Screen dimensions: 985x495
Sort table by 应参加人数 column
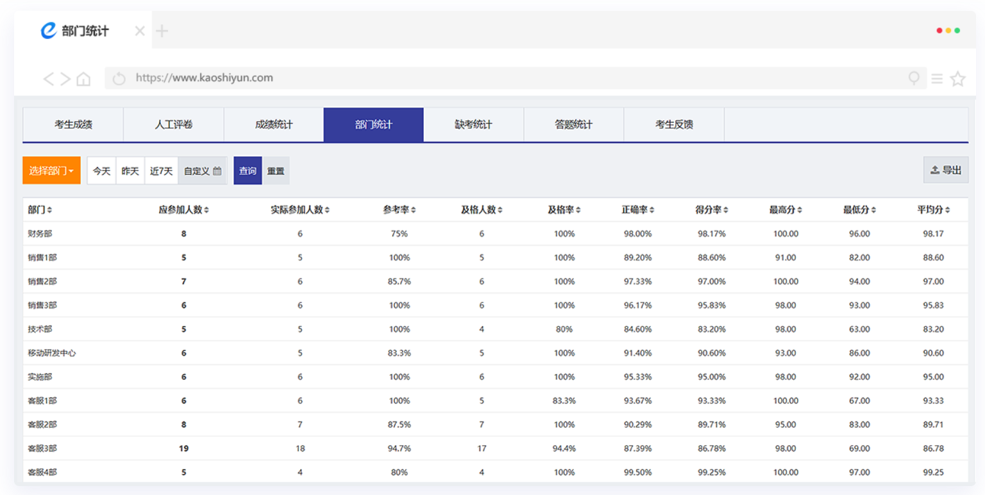click(184, 210)
